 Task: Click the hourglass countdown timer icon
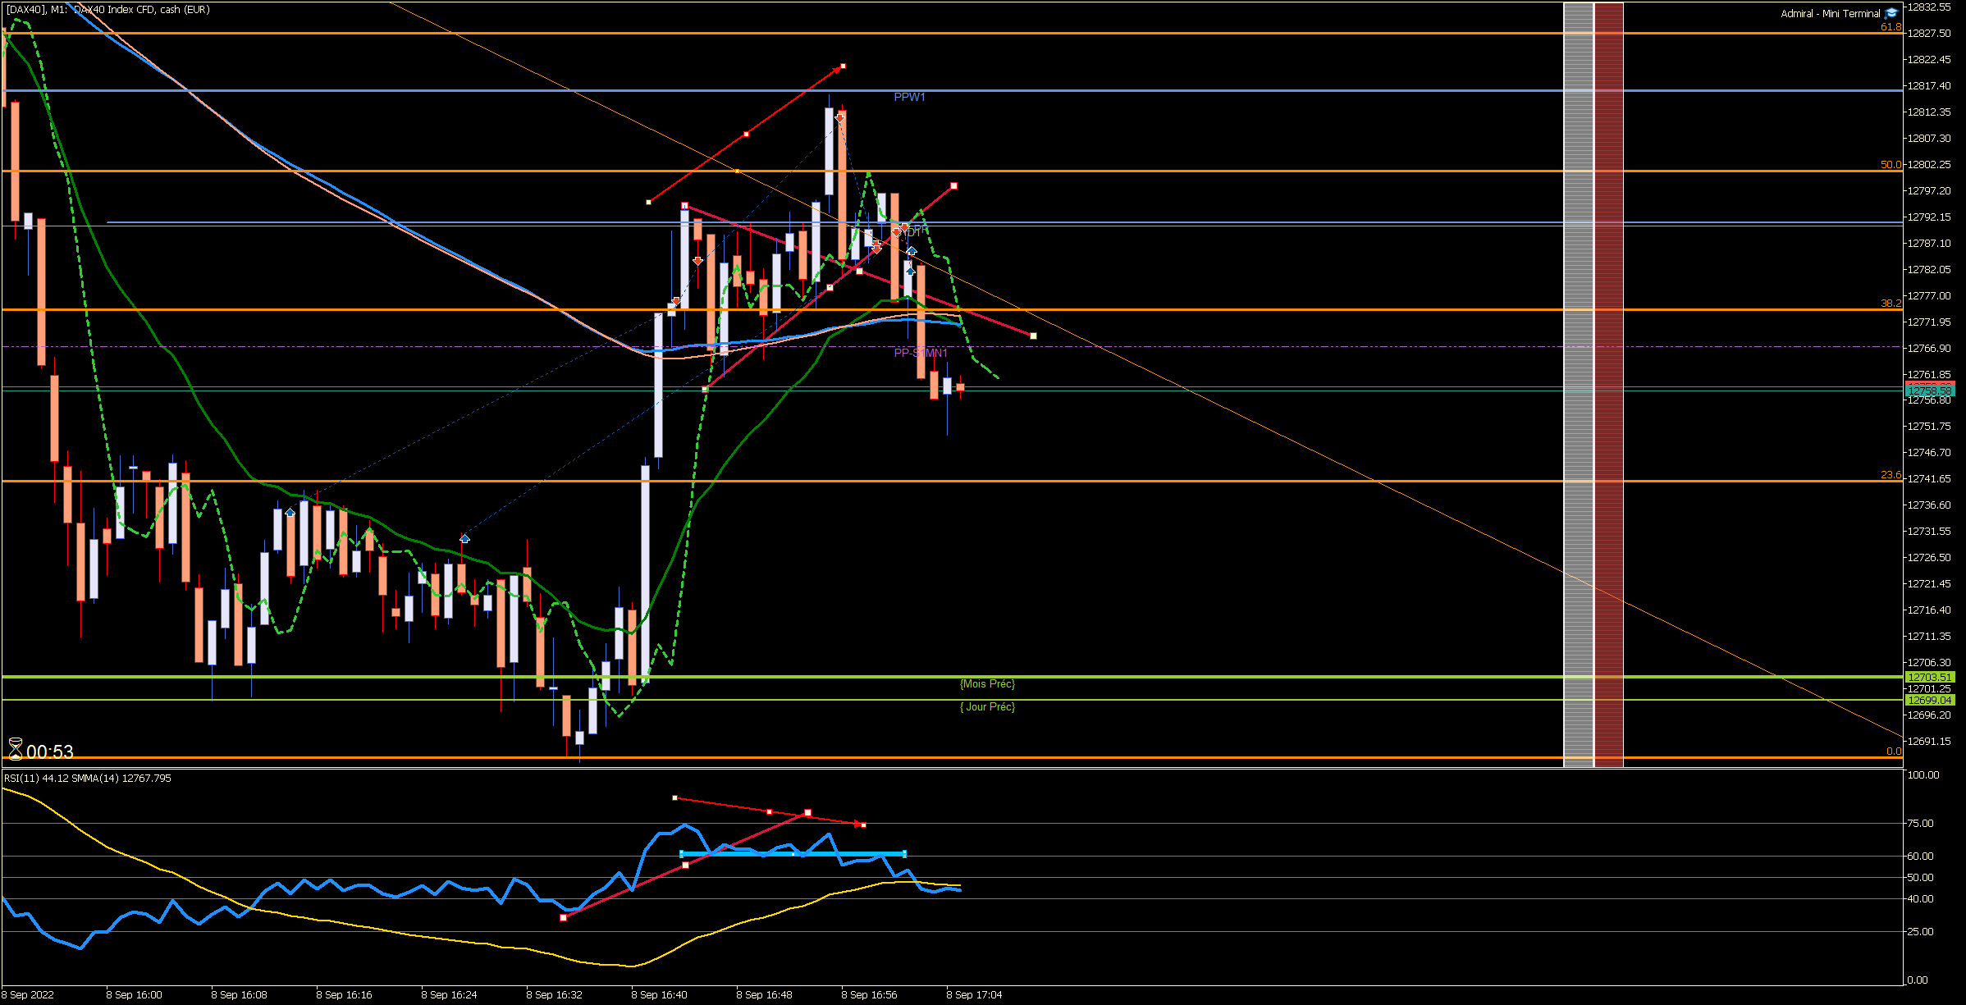[x=15, y=749]
